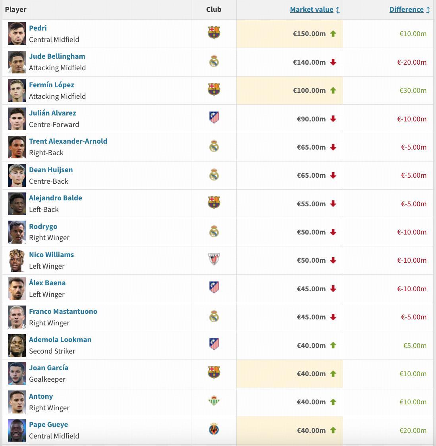Click Barcelona club crest in Pedri's row
Screen dimensions: 436x446
point(214,33)
